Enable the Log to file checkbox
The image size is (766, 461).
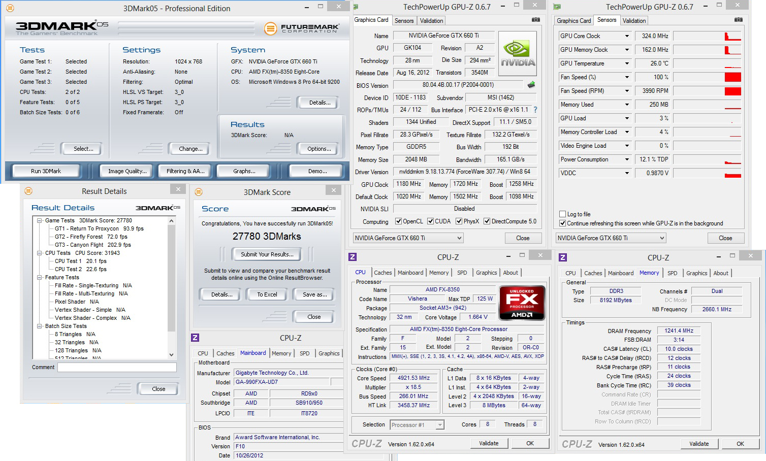(562, 214)
